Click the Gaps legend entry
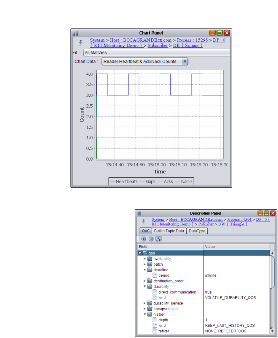The height and width of the screenshot is (338, 278). (148, 181)
